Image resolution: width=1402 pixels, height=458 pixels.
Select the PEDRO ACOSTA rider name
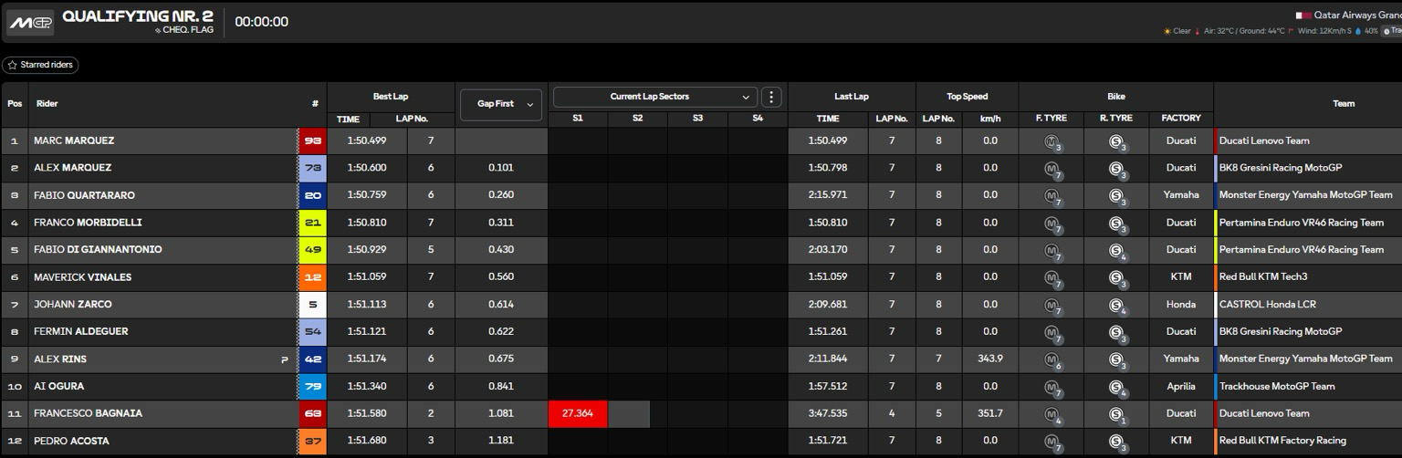pyautogui.click(x=71, y=442)
